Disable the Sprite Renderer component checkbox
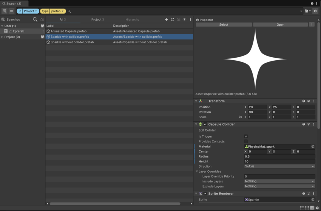The image size is (321, 211). 205,194
